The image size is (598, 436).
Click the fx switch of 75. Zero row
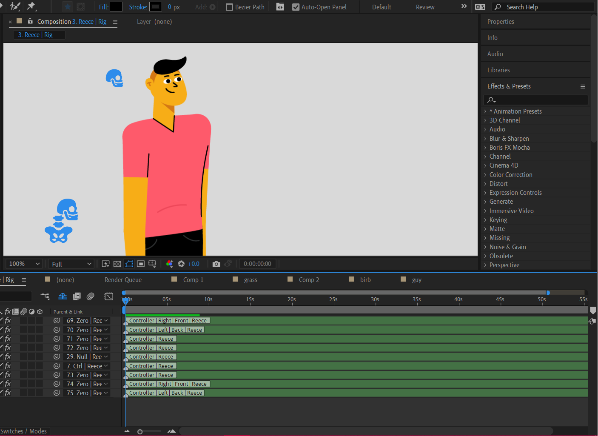click(8, 393)
